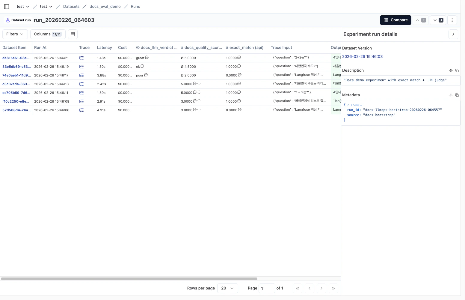The height and width of the screenshot is (300, 465).
Task: Sort by Latency column header
Action: 105,47
